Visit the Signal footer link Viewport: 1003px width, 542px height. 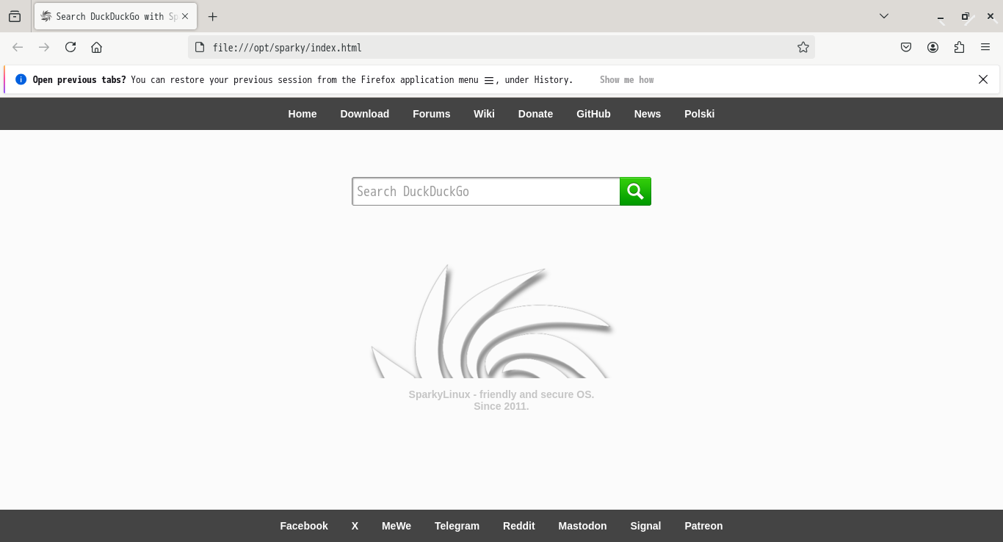point(645,526)
